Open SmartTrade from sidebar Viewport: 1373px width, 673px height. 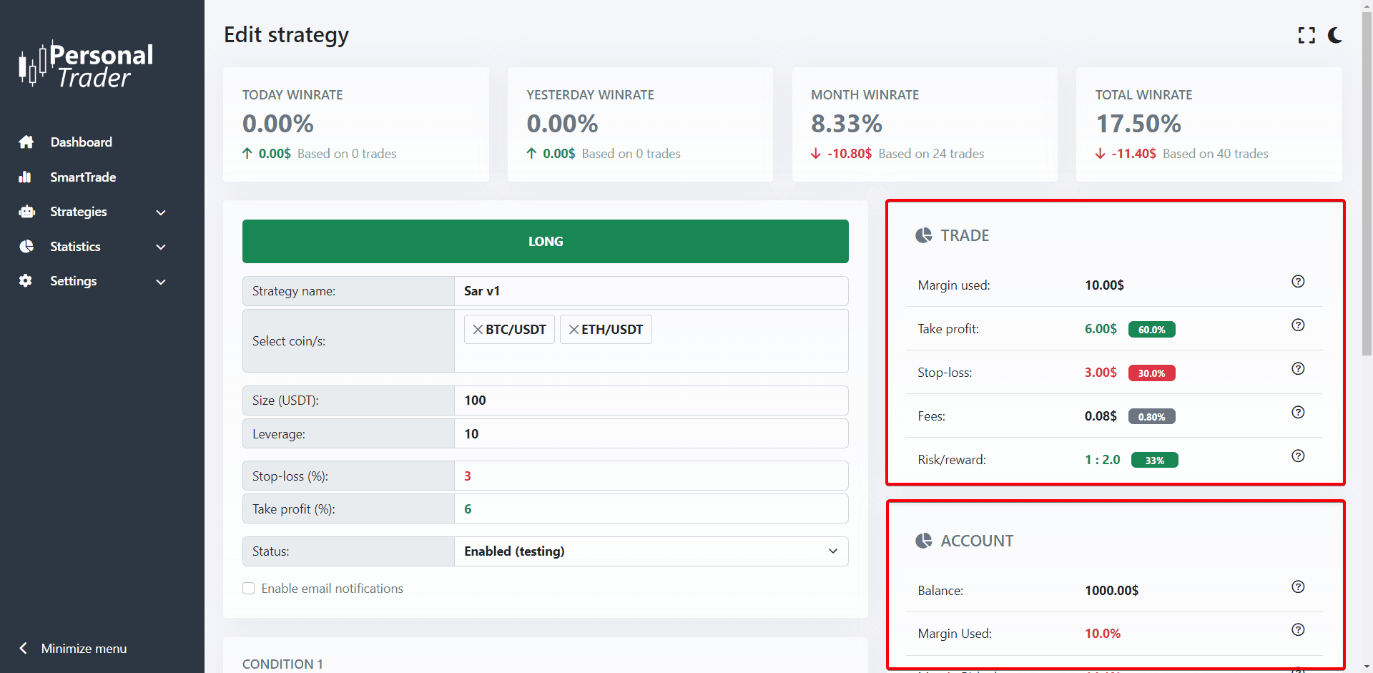coord(83,177)
